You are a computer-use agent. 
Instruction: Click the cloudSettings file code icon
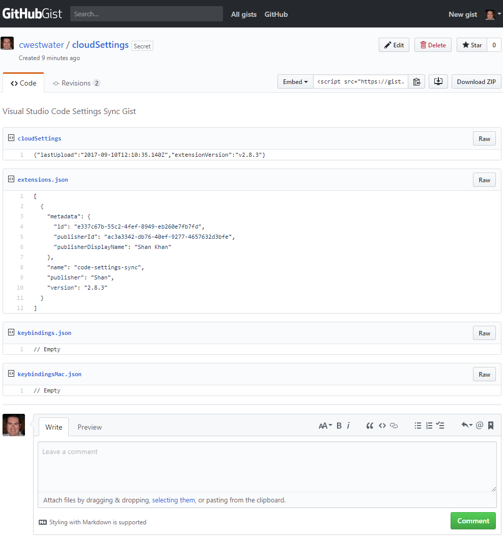(11, 138)
